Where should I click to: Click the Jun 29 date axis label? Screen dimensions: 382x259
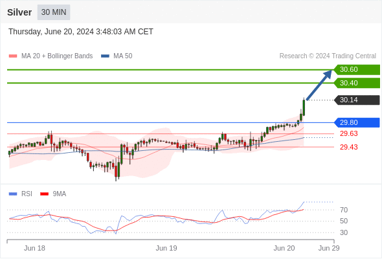pos(329,248)
